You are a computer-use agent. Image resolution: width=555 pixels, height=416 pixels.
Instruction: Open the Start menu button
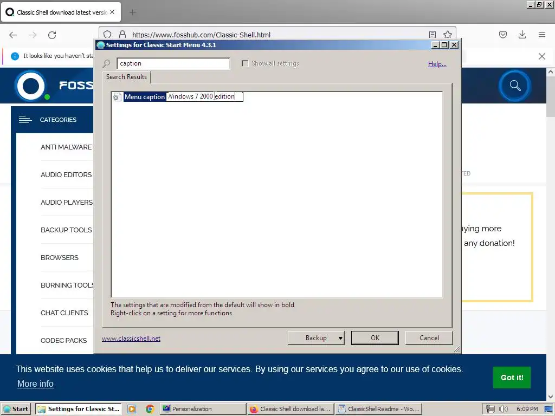(x=16, y=409)
